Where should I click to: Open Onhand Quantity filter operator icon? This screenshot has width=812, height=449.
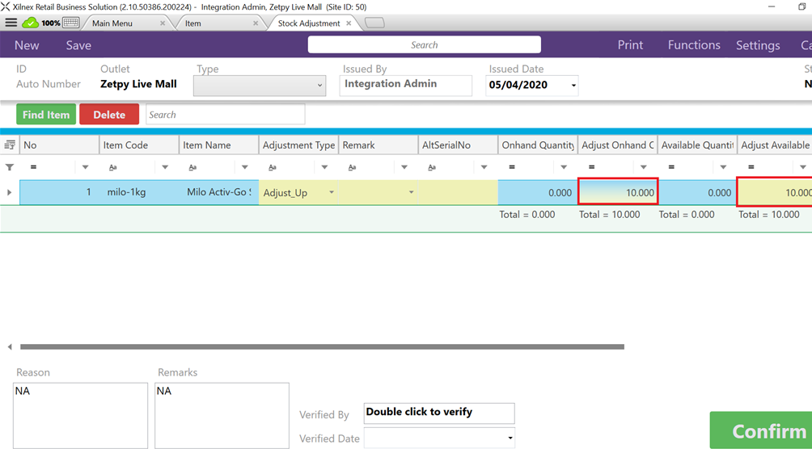point(512,167)
